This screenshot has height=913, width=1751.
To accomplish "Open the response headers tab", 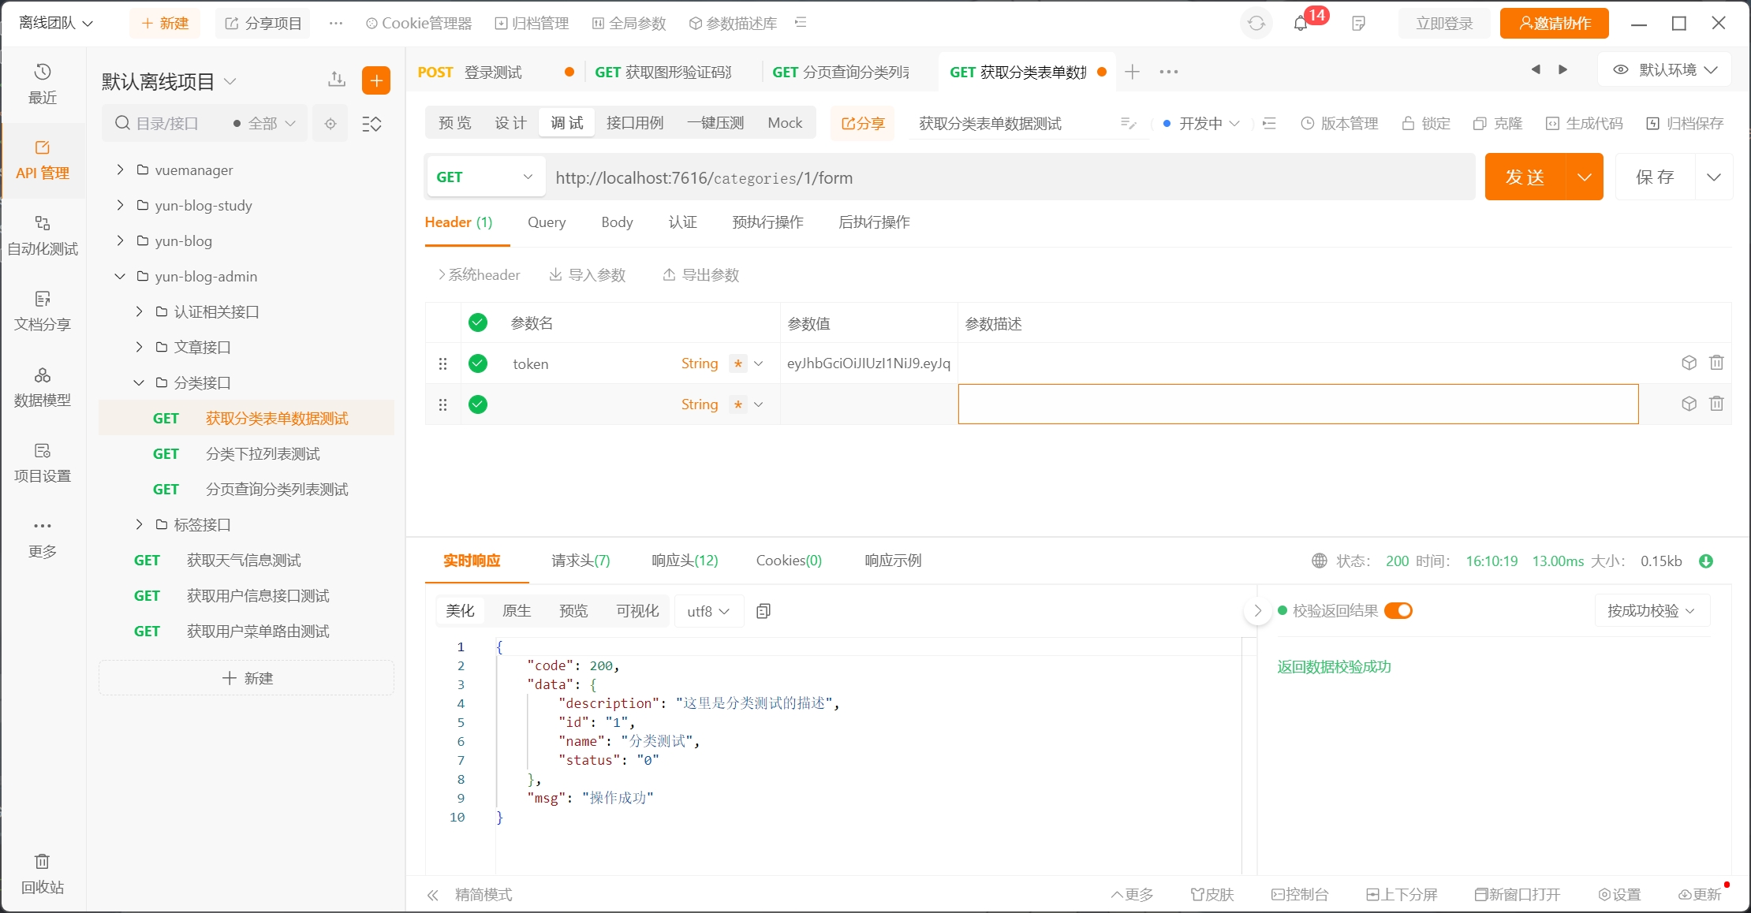I will click(x=685, y=561).
